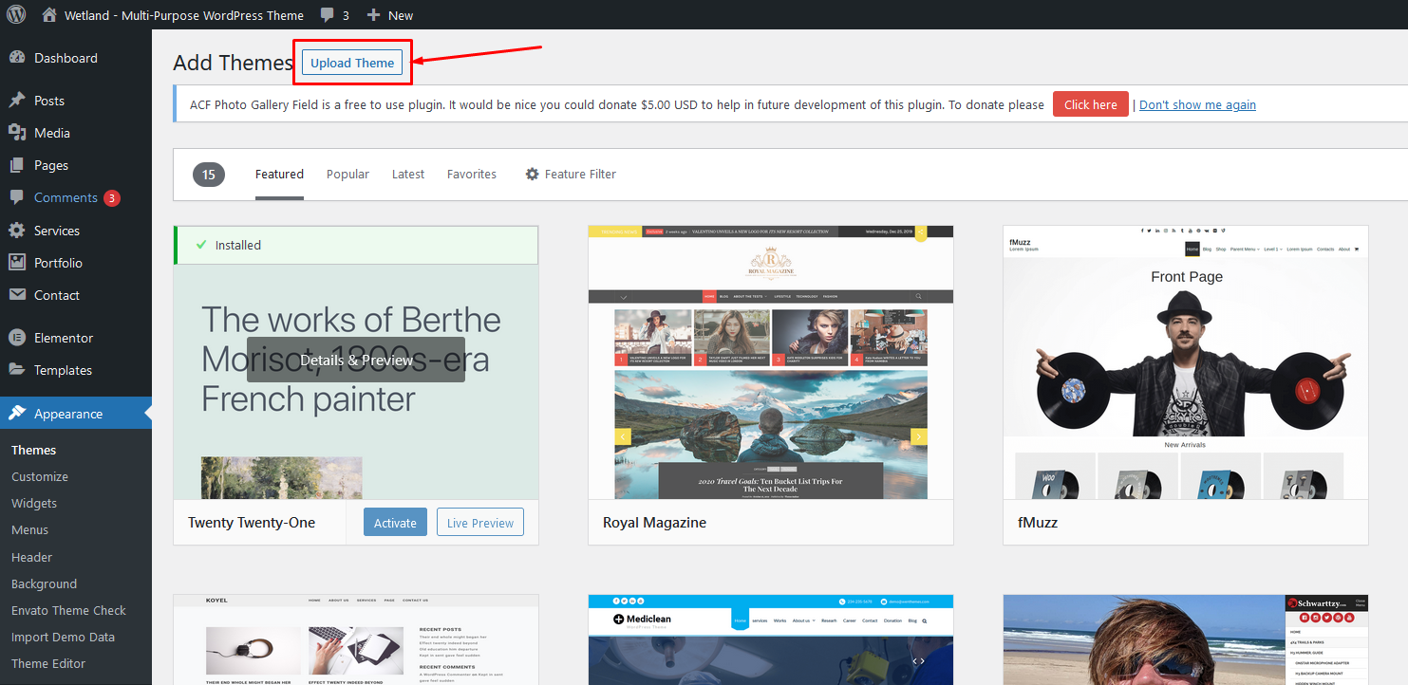1408x685 pixels.
Task: Select the Appearance menu
Action: click(x=76, y=414)
